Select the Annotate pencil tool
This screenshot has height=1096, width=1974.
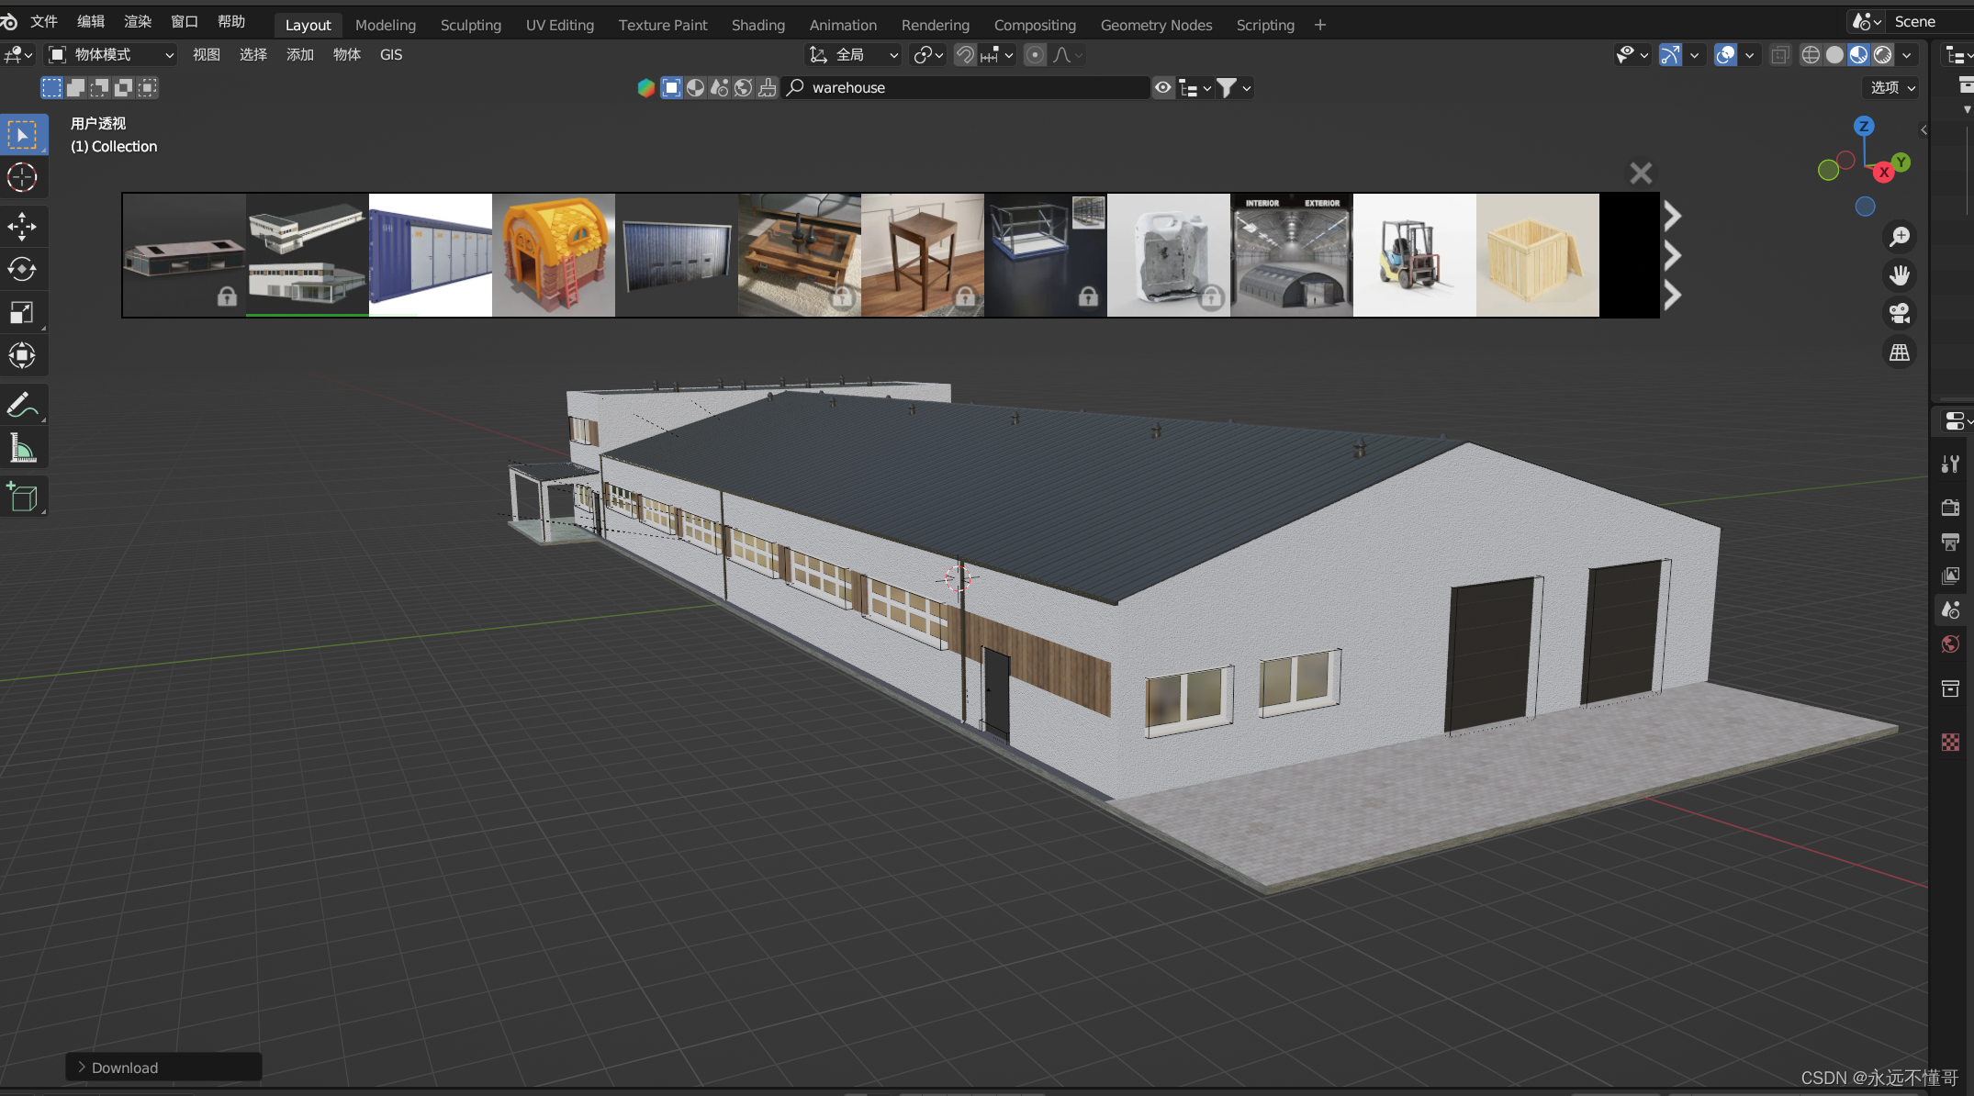click(x=23, y=404)
